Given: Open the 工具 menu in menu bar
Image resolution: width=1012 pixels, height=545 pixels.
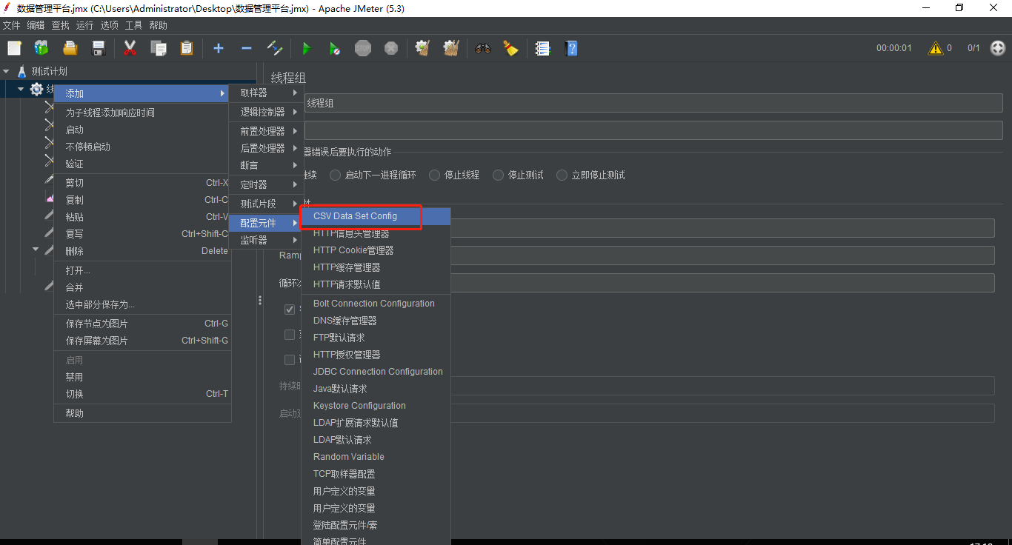Looking at the screenshot, I should tap(133, 25).
